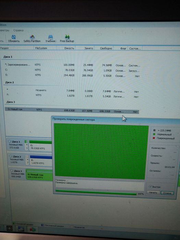The image size is (180, 240).
Task: Sort by the FileSystem column header
Action: 45,48
